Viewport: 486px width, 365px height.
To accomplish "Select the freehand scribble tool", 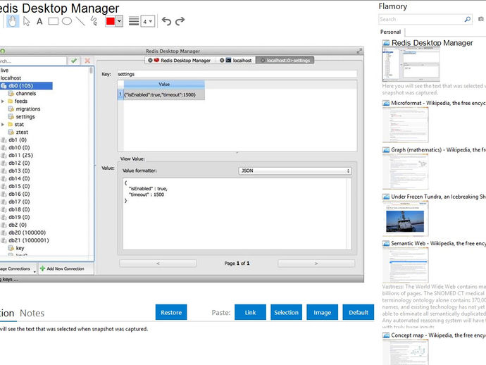I will click(94, 21).
